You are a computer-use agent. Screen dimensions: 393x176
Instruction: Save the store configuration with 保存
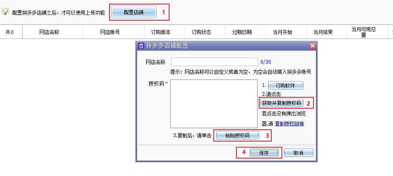pyautogui.click(x=264, y=153)
